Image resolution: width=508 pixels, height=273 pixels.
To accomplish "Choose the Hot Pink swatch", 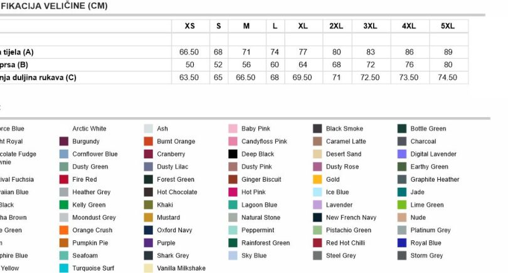I will pos(233,192).
